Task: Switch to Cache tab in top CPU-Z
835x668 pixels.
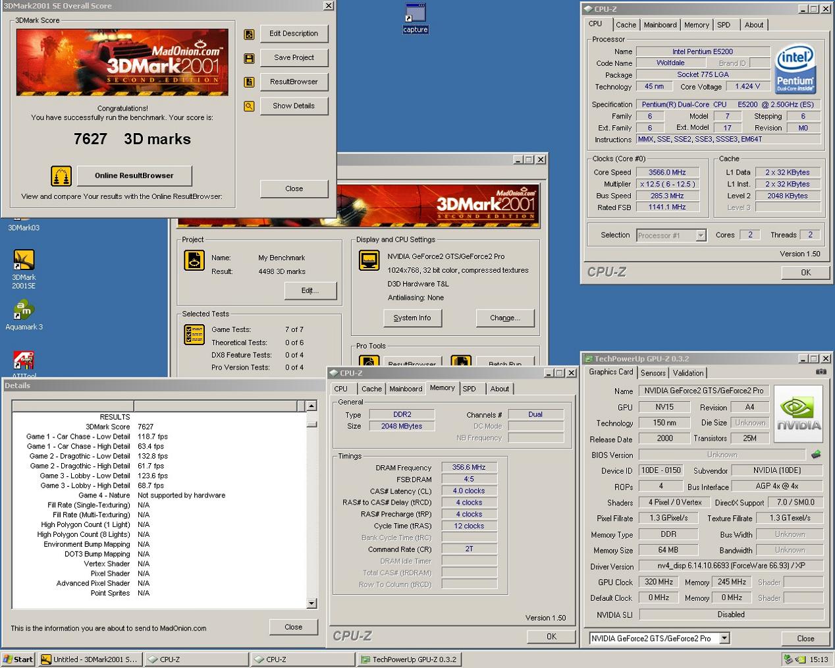Action: [626, 25]
